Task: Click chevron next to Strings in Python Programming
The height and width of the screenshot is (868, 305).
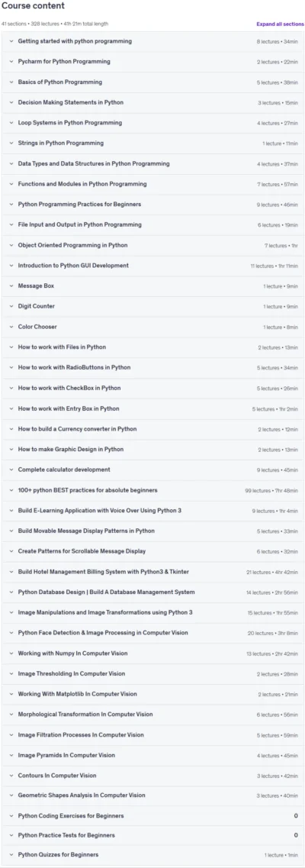Action: pos(11,143)
